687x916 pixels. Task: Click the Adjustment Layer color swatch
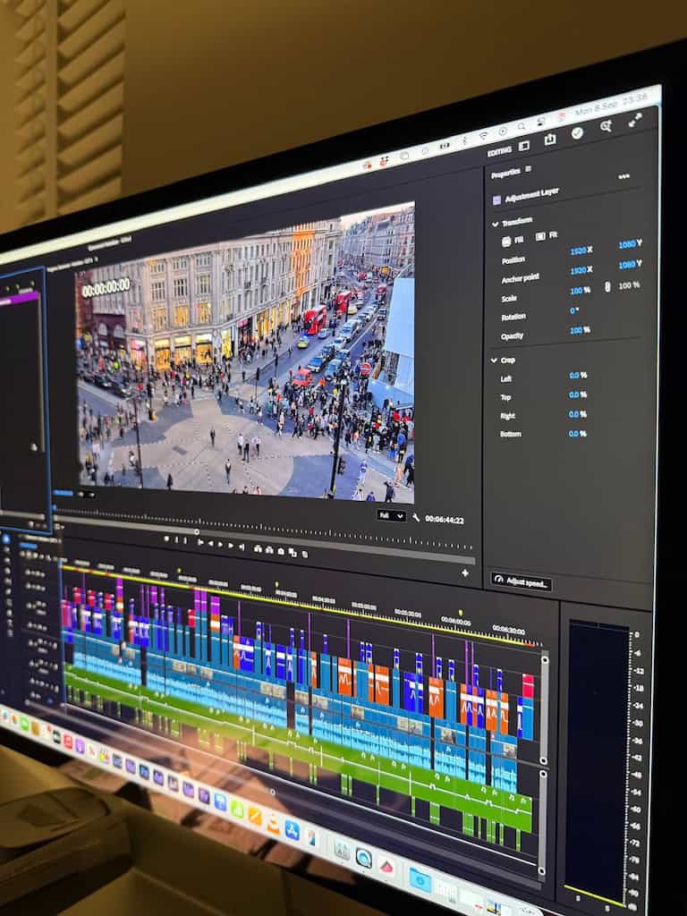[x=497, y=199]
